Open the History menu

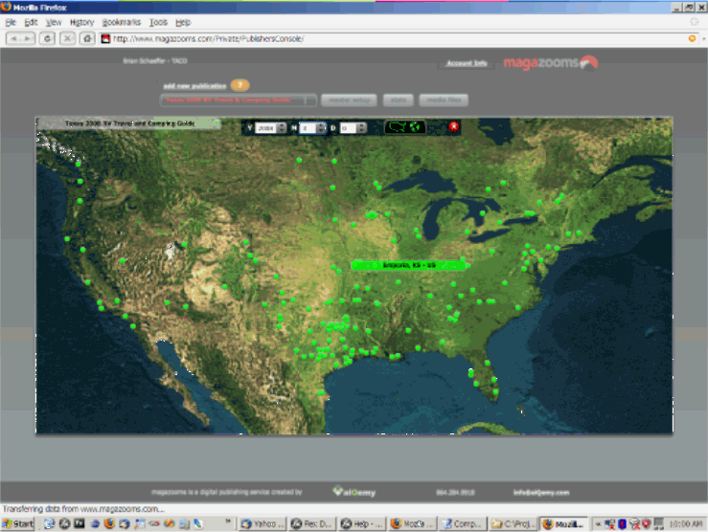81,21
